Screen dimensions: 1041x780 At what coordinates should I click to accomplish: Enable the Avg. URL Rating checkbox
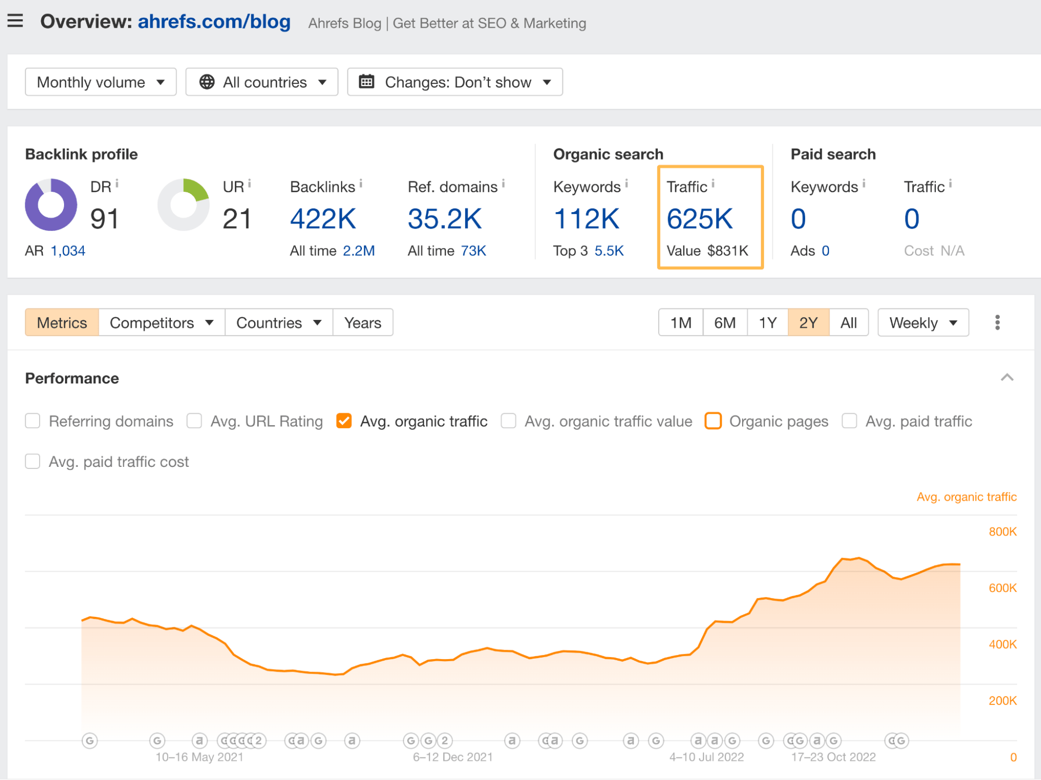pyautogui.click(x=194, y=421)
